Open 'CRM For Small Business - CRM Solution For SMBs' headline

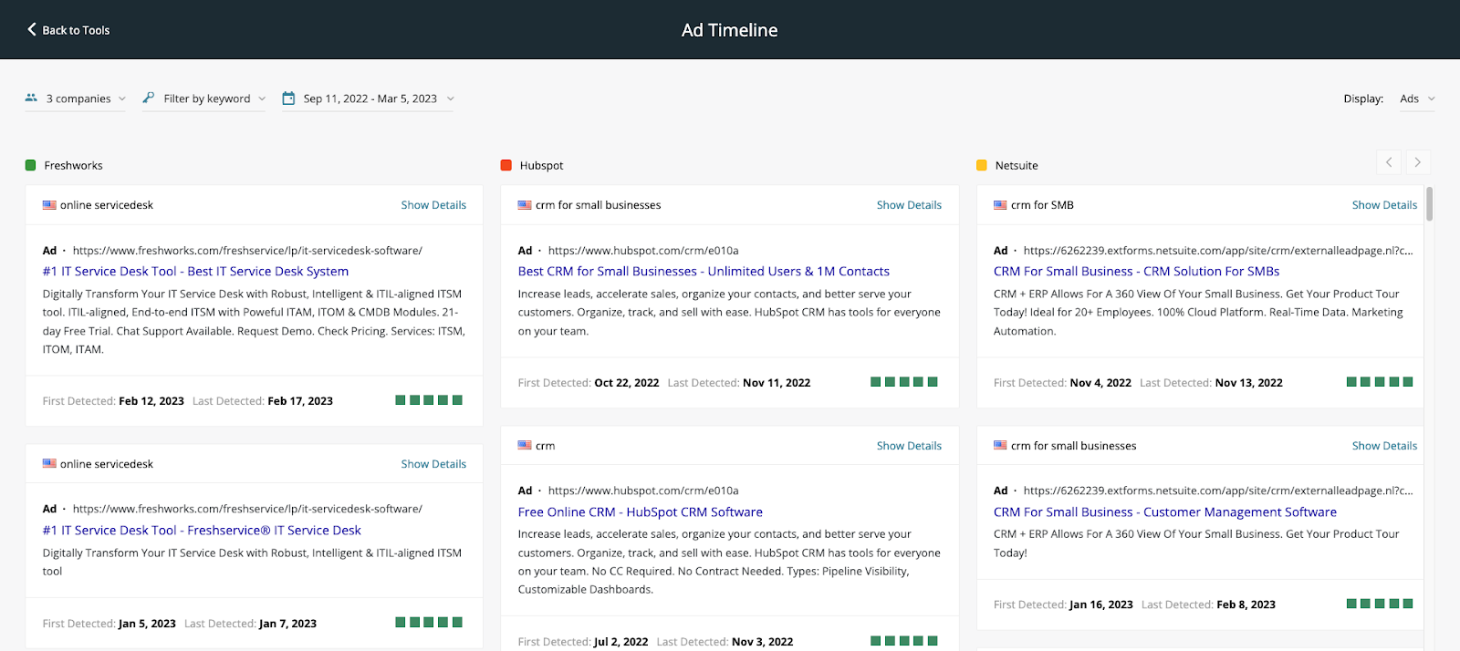1136,272
